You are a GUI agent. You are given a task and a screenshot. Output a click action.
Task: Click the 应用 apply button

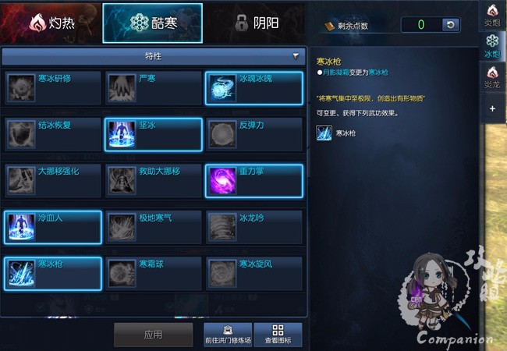coord(153,335)
